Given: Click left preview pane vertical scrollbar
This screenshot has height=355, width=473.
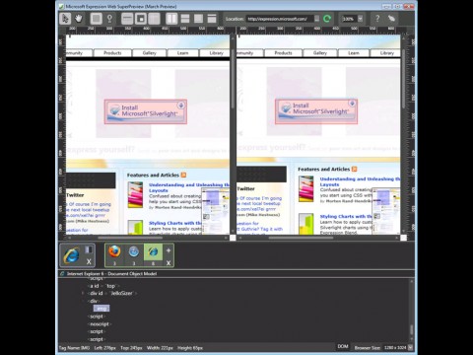Looking at the screenshot, I should pyautogui.click(x=233, y=79).
